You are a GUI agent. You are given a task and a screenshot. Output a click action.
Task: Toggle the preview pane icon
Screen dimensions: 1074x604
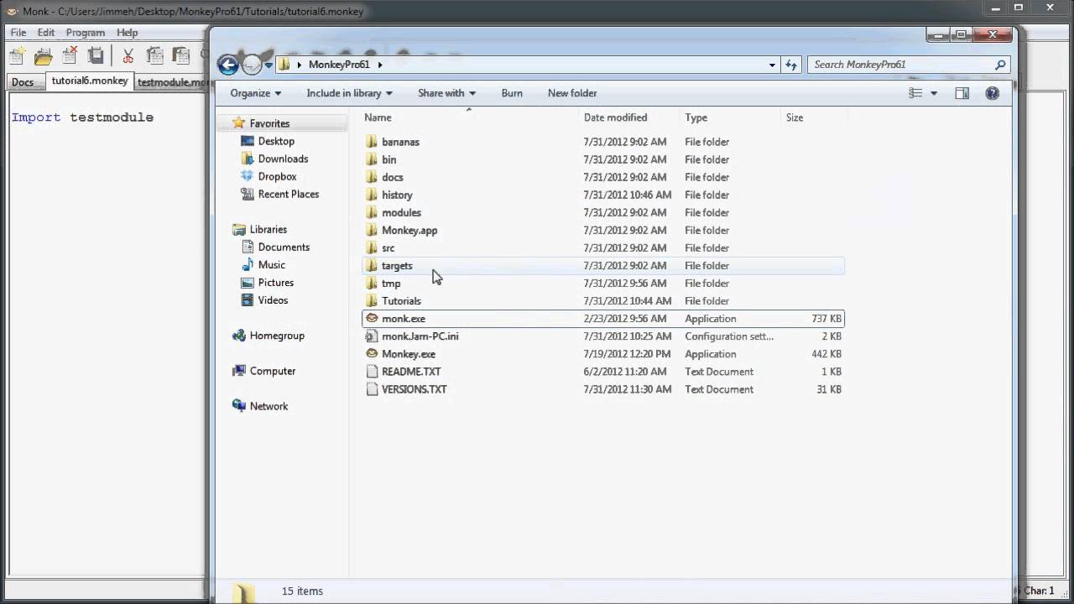pos(962,93)
